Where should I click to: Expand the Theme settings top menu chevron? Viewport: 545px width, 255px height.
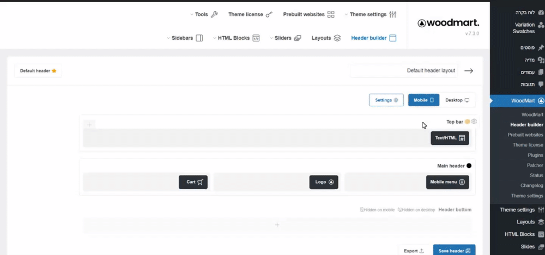click(x=347, y=15)
